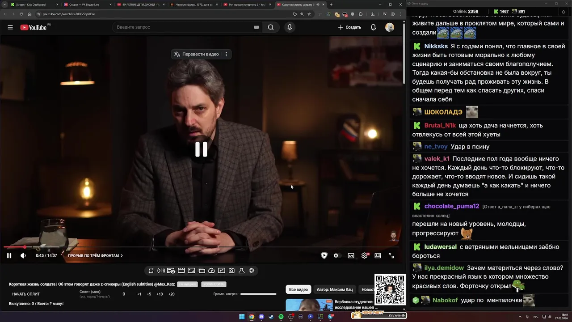572x322 pixels.
Task: Open Discord from the taskbar
Action: (261, 317)
